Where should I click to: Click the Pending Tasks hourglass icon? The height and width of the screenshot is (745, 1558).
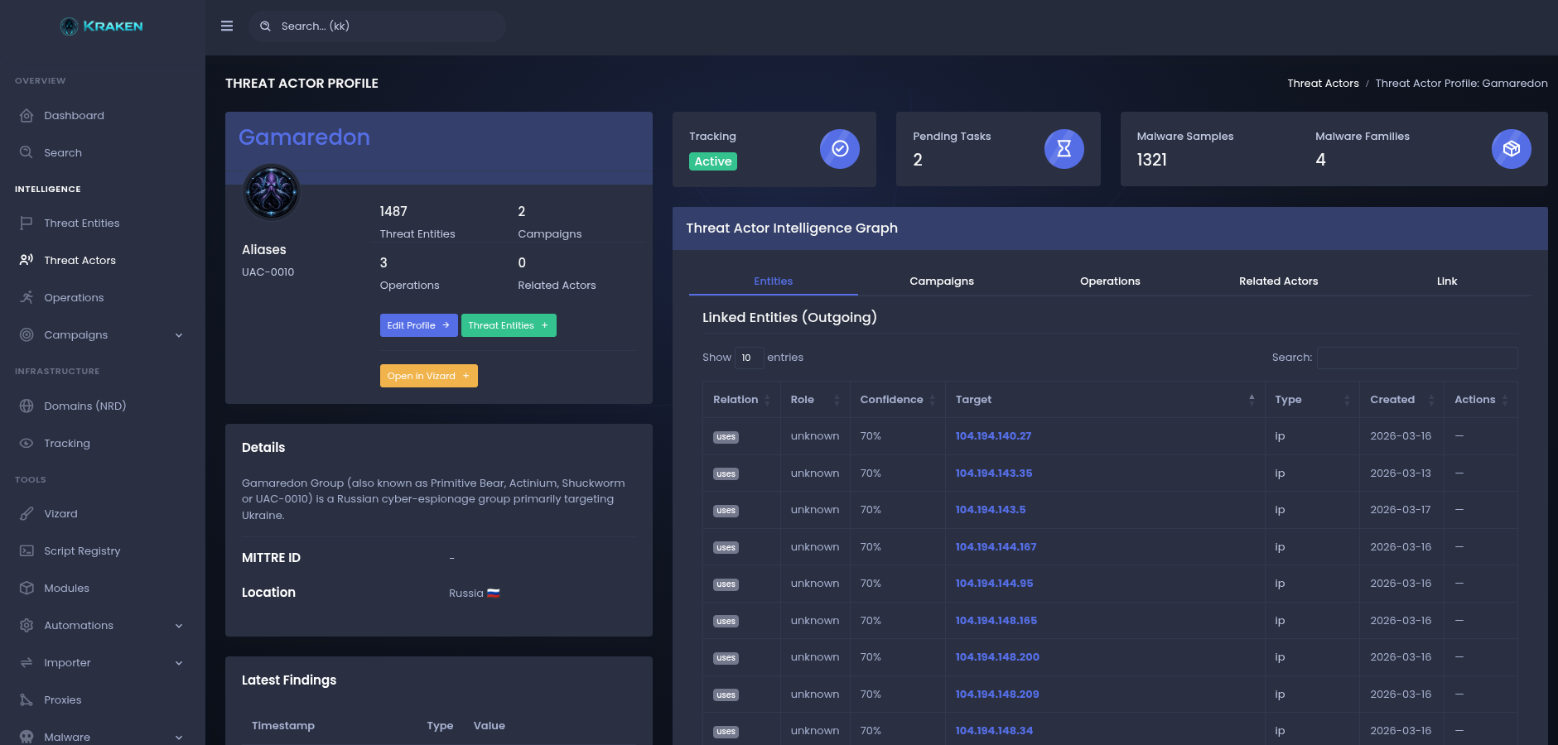tap(1064, 149)
